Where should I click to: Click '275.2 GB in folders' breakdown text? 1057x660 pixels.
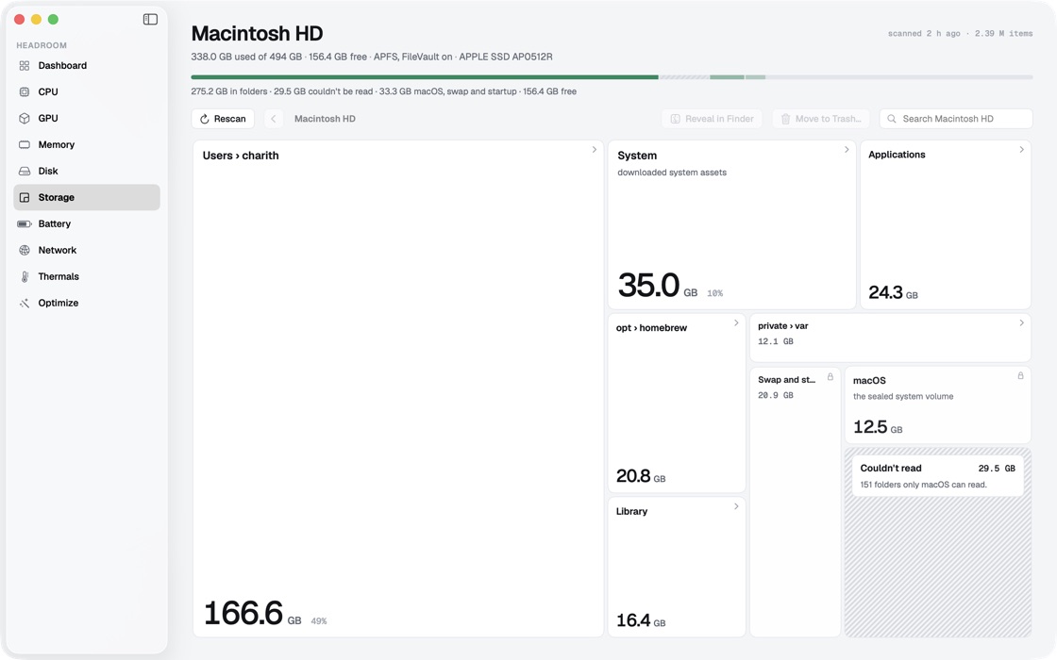[x=229, y=91]
